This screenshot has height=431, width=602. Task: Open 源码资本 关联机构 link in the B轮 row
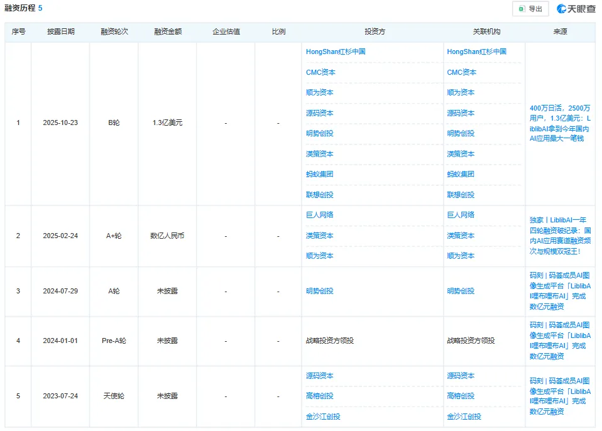461,113
